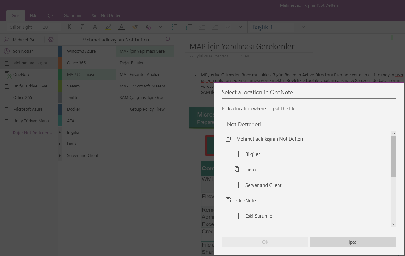Open the settings gear in the sidebar
This screenshot has height=256, width=405.
[51, 40]
